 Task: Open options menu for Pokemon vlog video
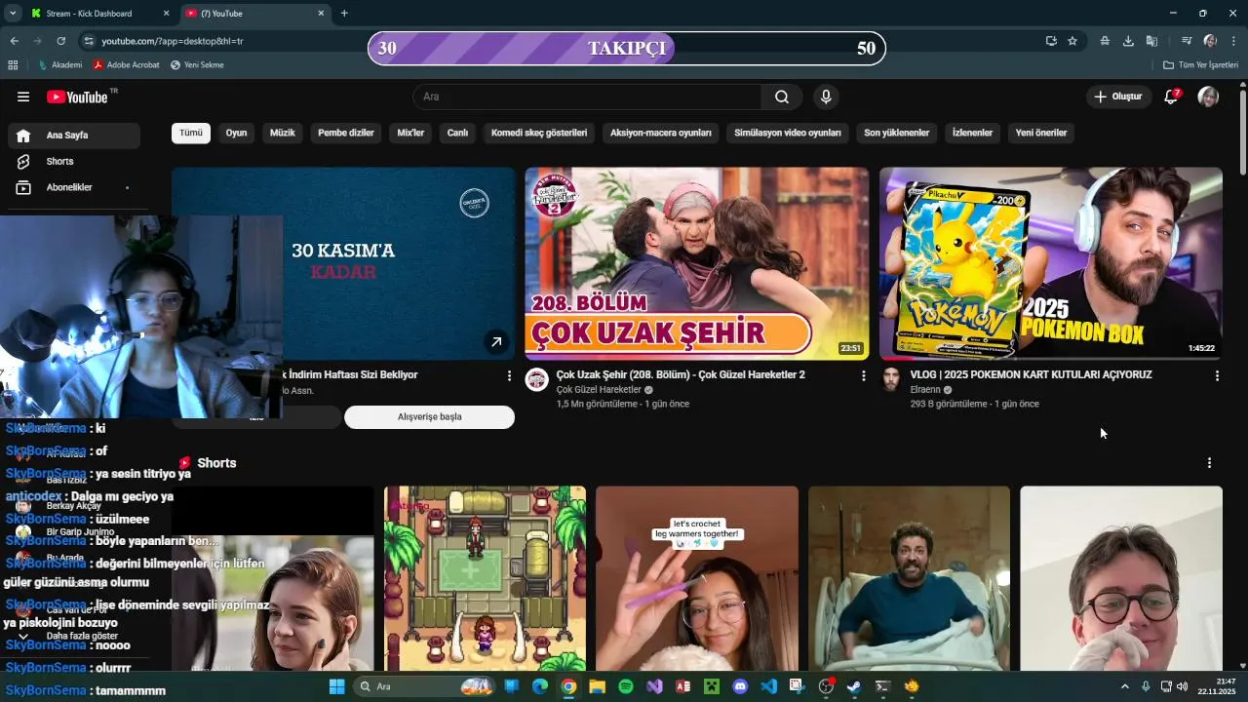tap(1217, 375)
